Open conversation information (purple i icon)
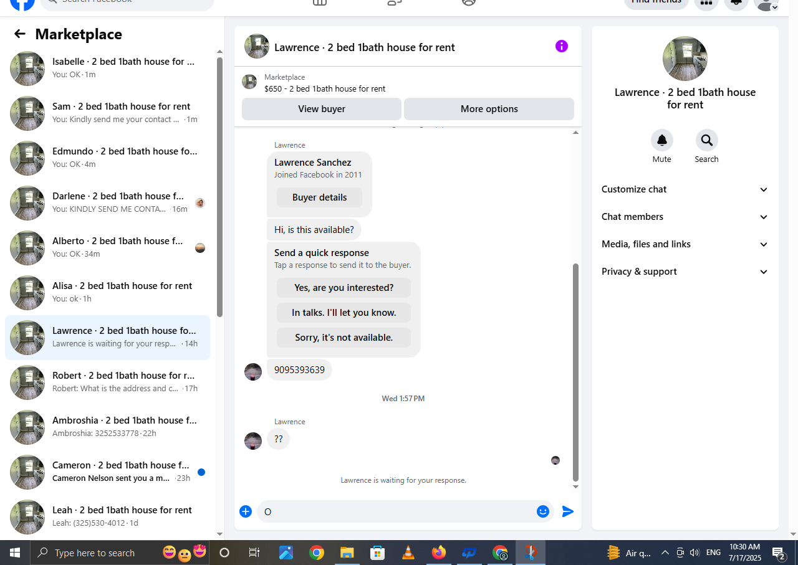Screen dimensions: 798x565 (x=562, y=46)
